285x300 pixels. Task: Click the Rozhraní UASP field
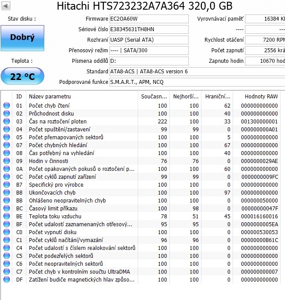pyautogui.click(x=149, y=40)
